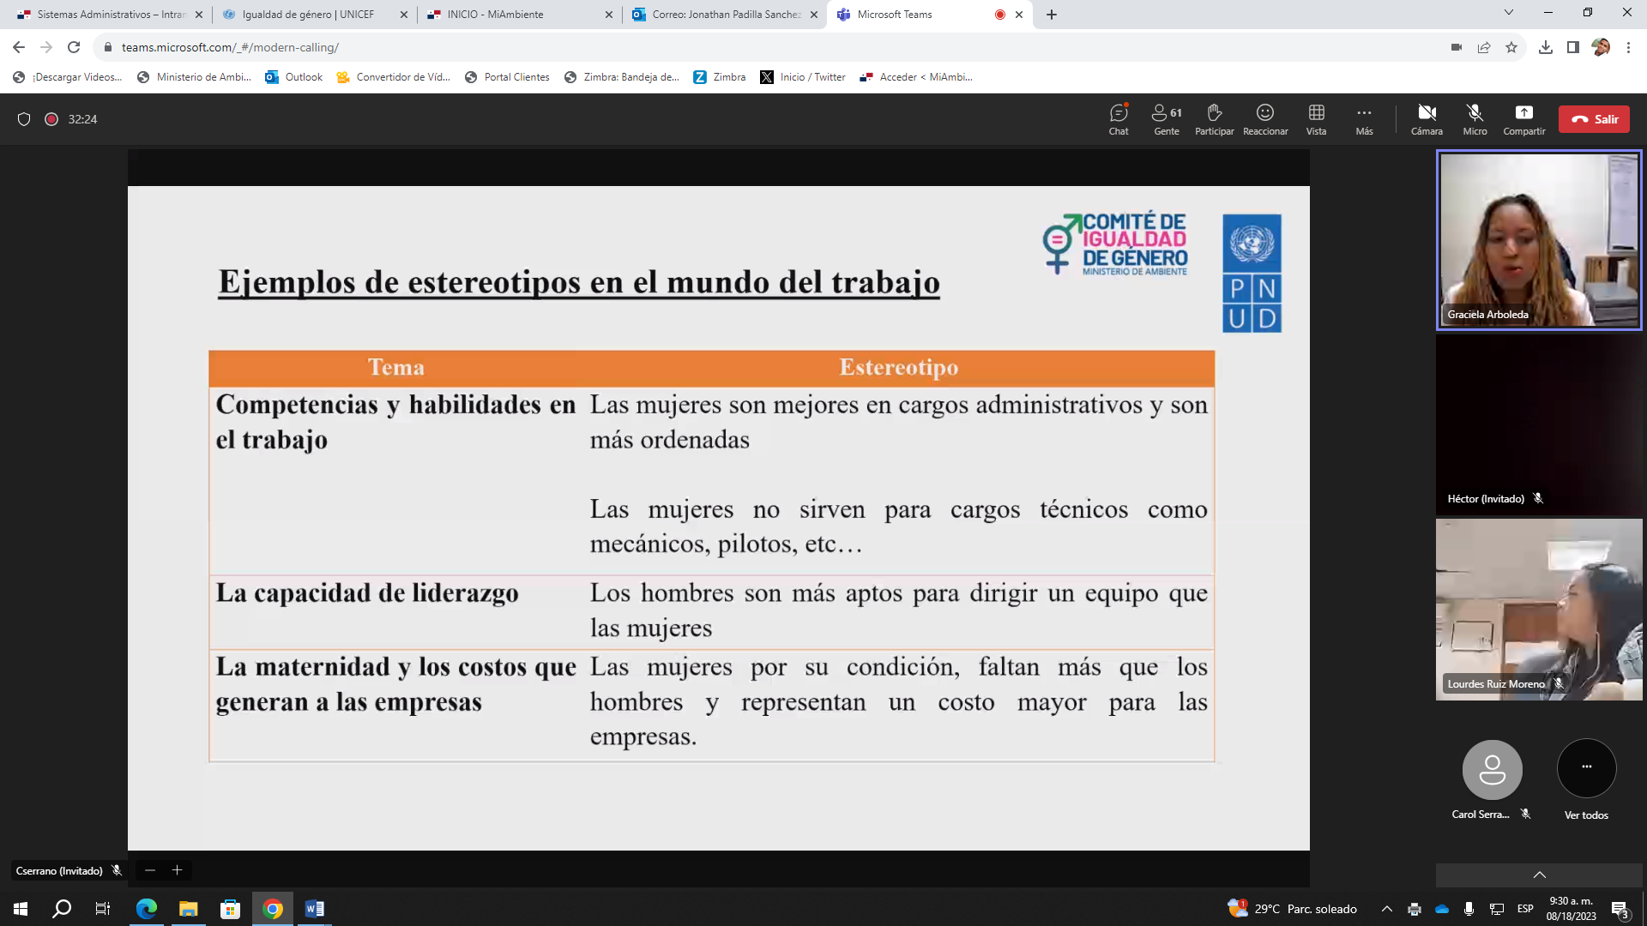The width and height of the screenshot is (1647, 926).
Task: Raise hand with Participar icon
Action: click(x=1214, y=119)
